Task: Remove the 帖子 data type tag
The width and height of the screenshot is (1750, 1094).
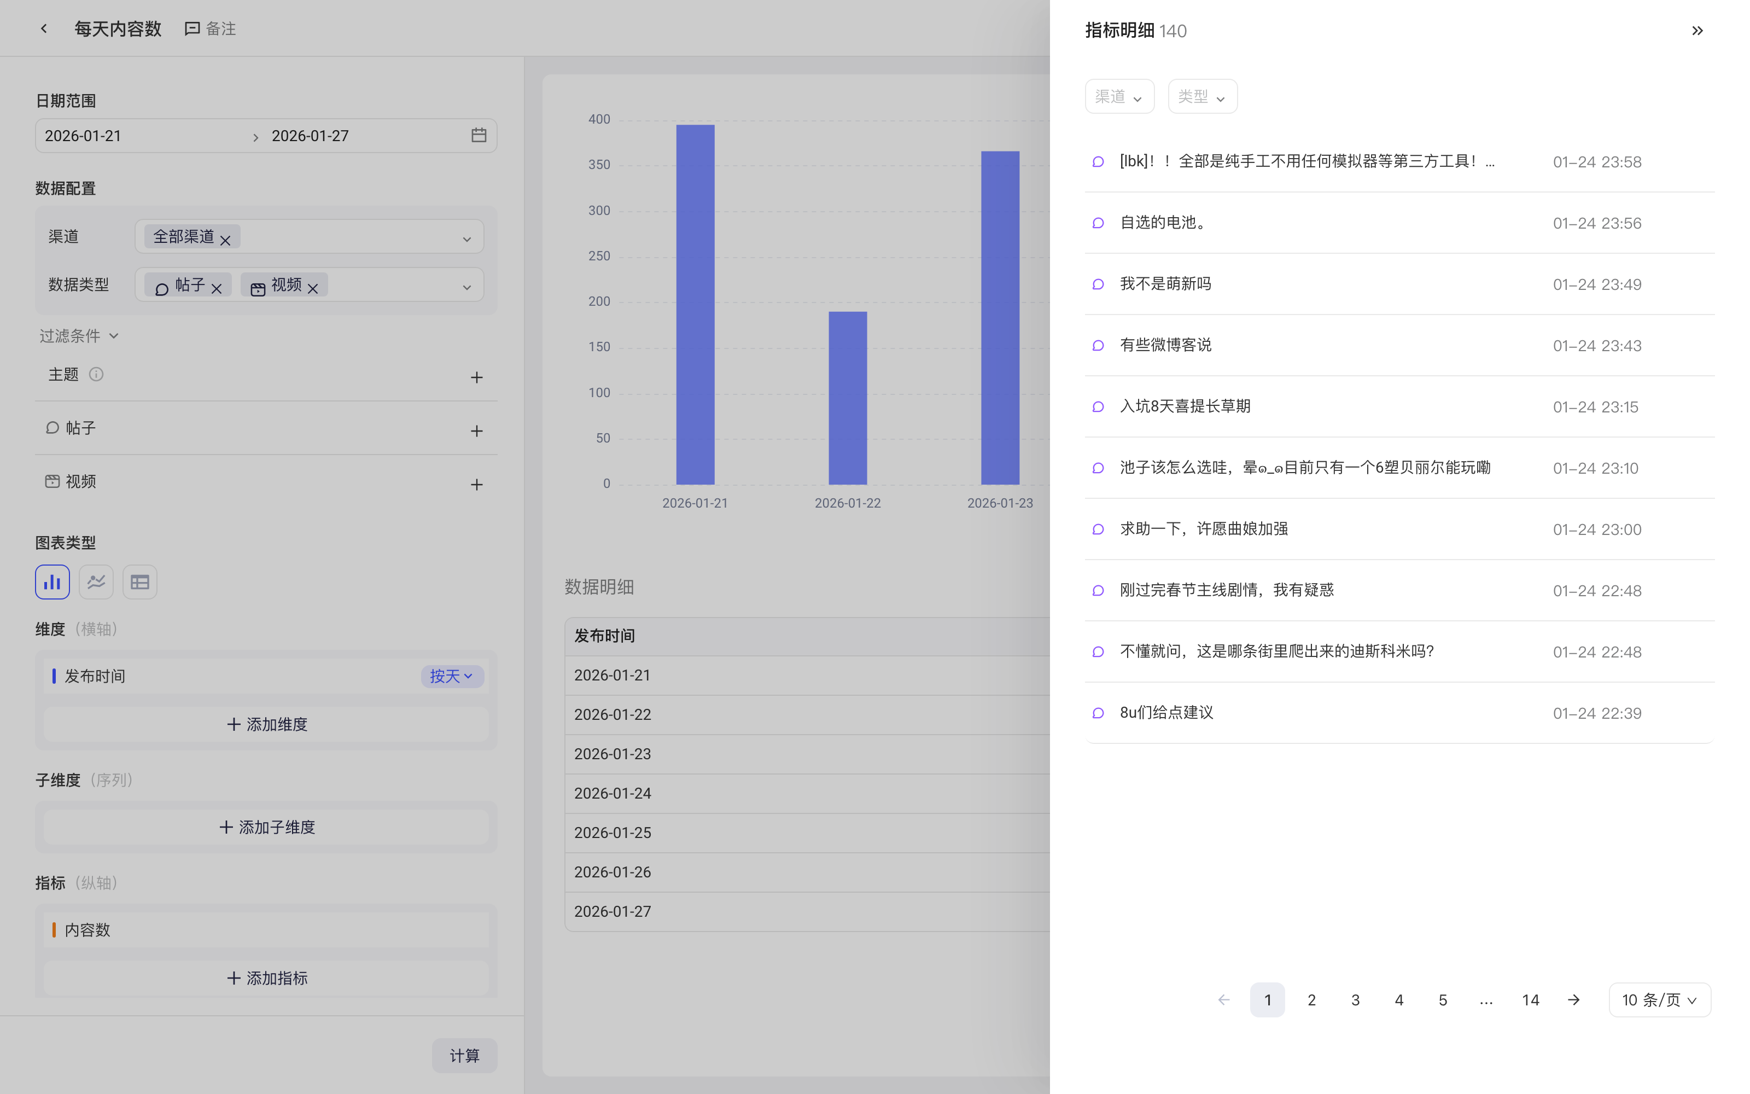Action: tap(216, 288)
